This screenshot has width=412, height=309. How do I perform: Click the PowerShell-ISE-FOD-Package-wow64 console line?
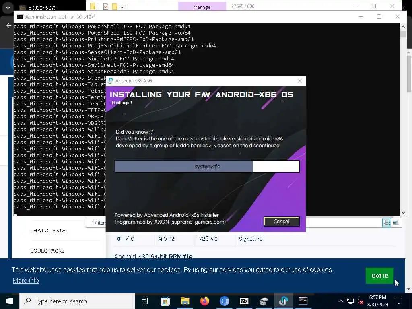[x=102, y=33]
